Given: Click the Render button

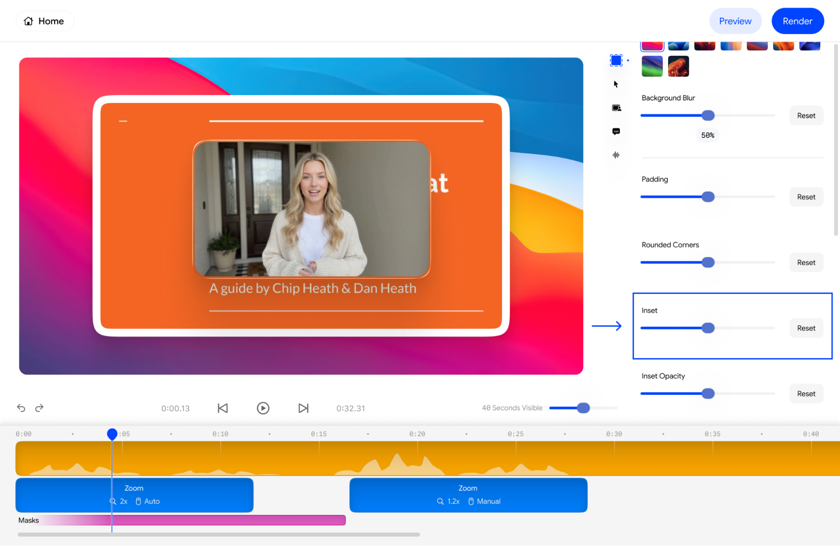Looking at the screenshot, I should coord(797,21).
